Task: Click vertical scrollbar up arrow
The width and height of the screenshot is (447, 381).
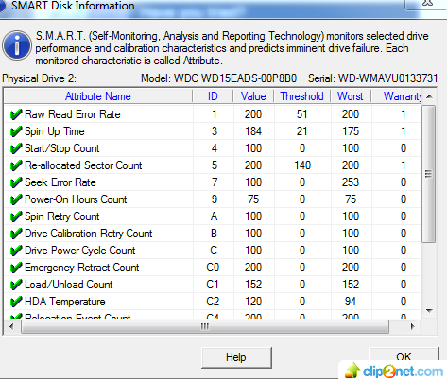Action: [x=429, y=96]
